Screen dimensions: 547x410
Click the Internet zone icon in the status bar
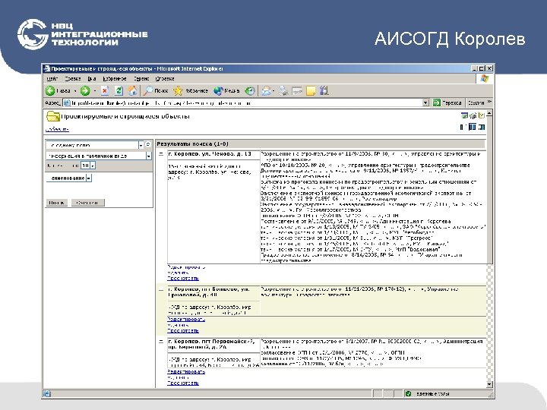click(408, 394)
